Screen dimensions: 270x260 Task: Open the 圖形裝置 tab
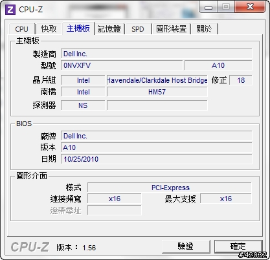pyautogui.click(x=172, y=29)
